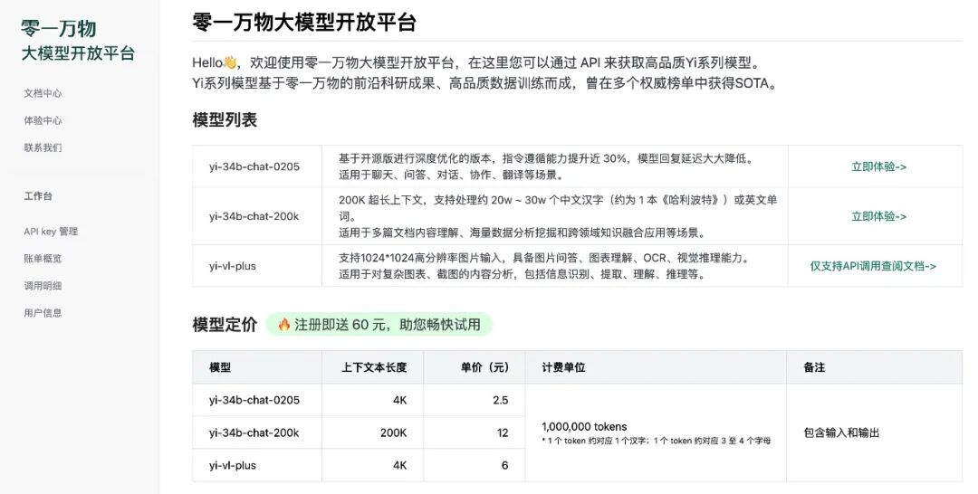Click the 注册即送 60 元 promotion badge
Viewport: 978px width, 494px height.
click(x=379, y=325)
